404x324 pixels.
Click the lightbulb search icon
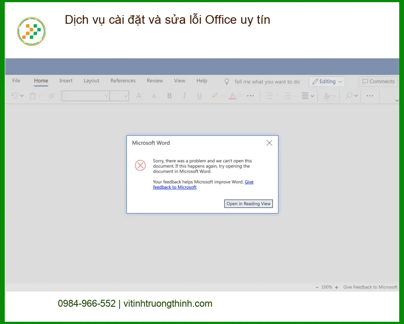[x=227, y=82]
